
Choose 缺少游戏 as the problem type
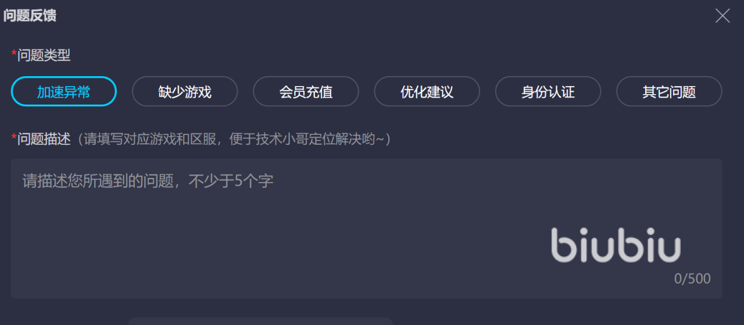[185, 91]
